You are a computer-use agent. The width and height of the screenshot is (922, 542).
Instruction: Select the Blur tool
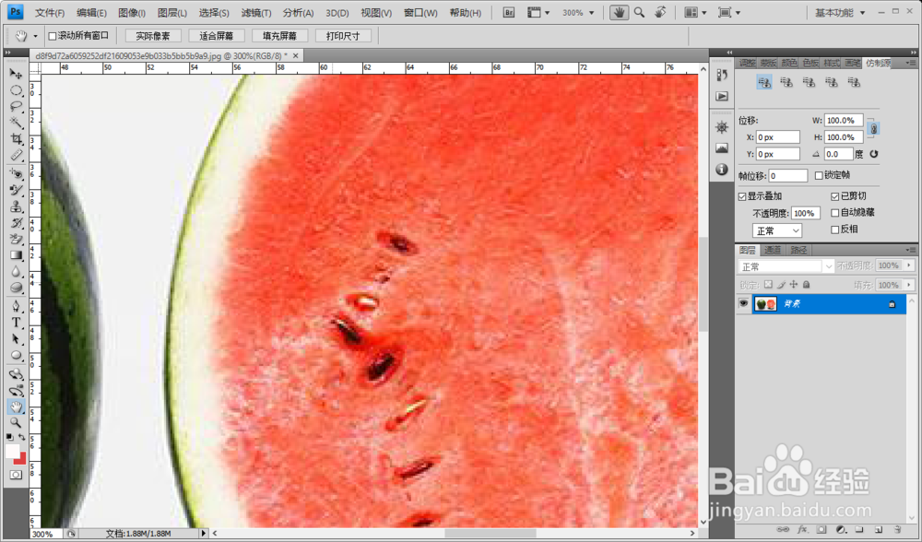click(x=16, y=272)
